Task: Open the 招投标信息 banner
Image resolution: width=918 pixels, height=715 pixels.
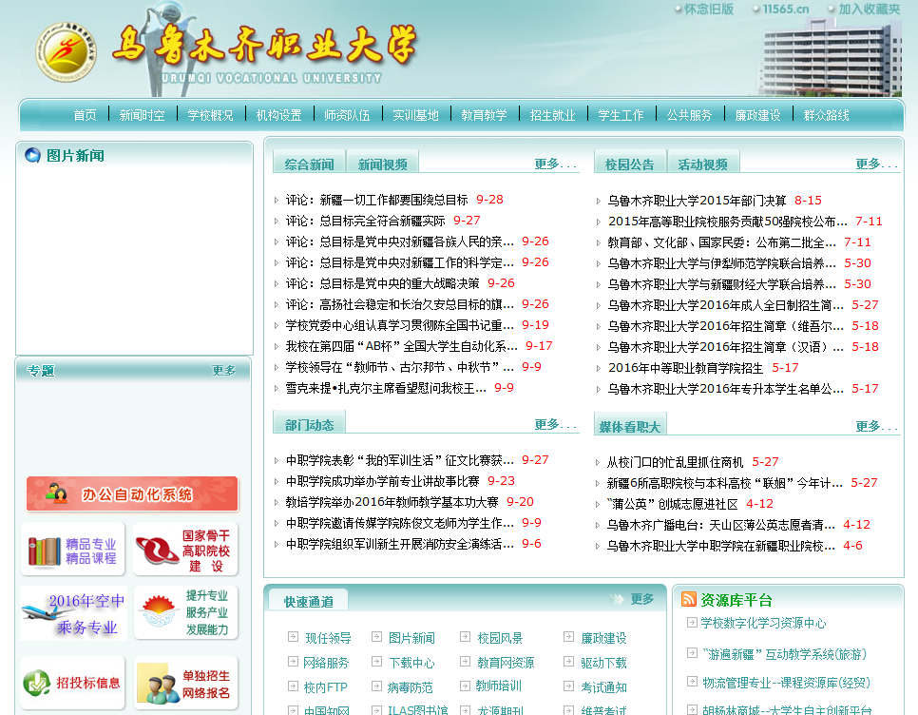Action: point(73,682)
